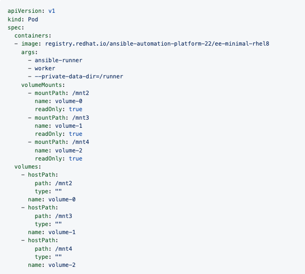The image size is (305, 274).
Task: Click the last line, name: volume-2
Action: tap(52, 265)
